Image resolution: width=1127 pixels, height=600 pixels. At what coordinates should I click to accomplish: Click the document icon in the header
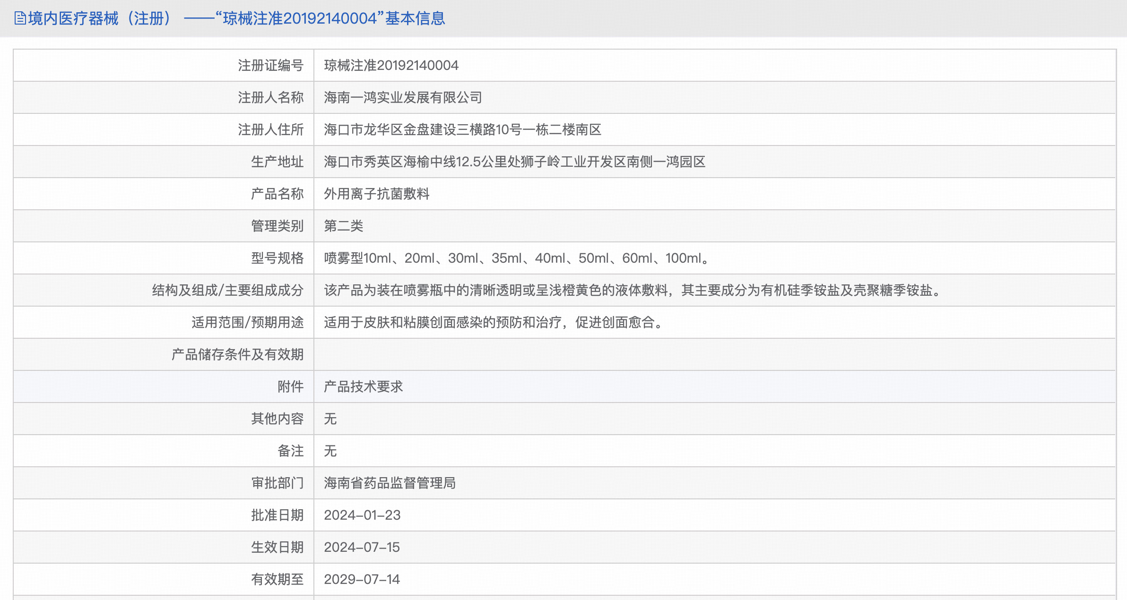pos(20,18)
